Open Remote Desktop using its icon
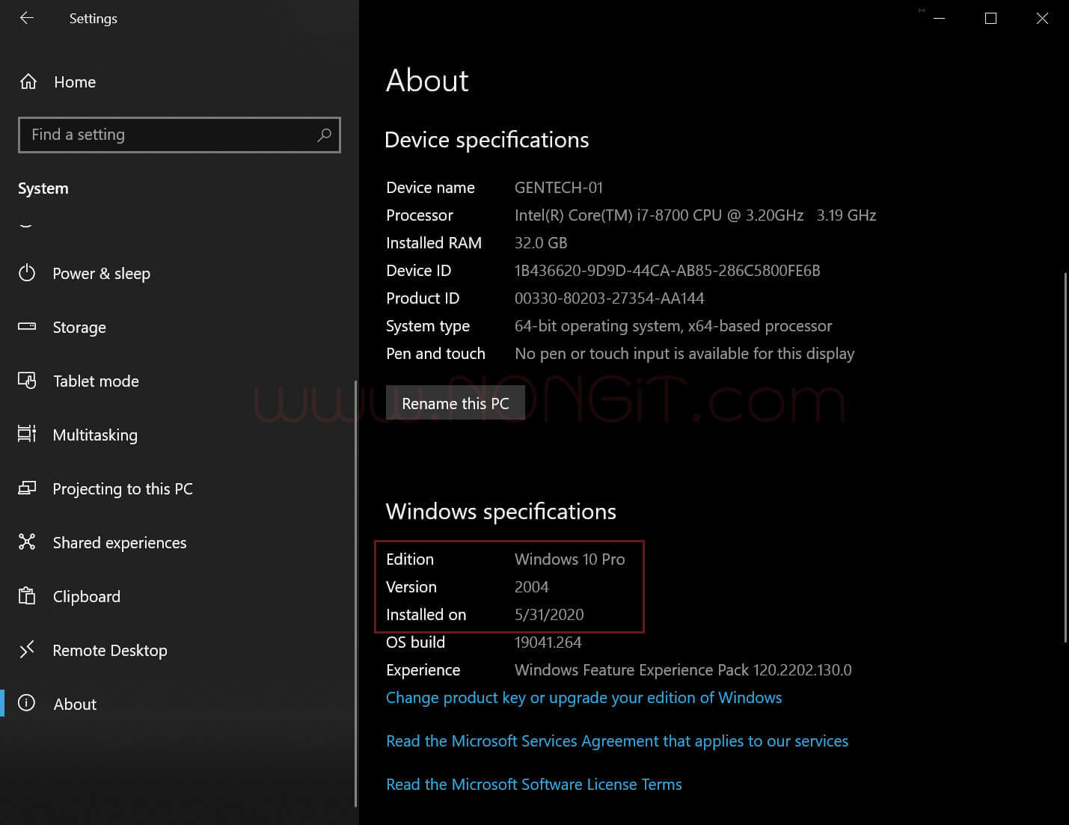This screenshot has height=825, width=1069. click(x=27, y=650)
